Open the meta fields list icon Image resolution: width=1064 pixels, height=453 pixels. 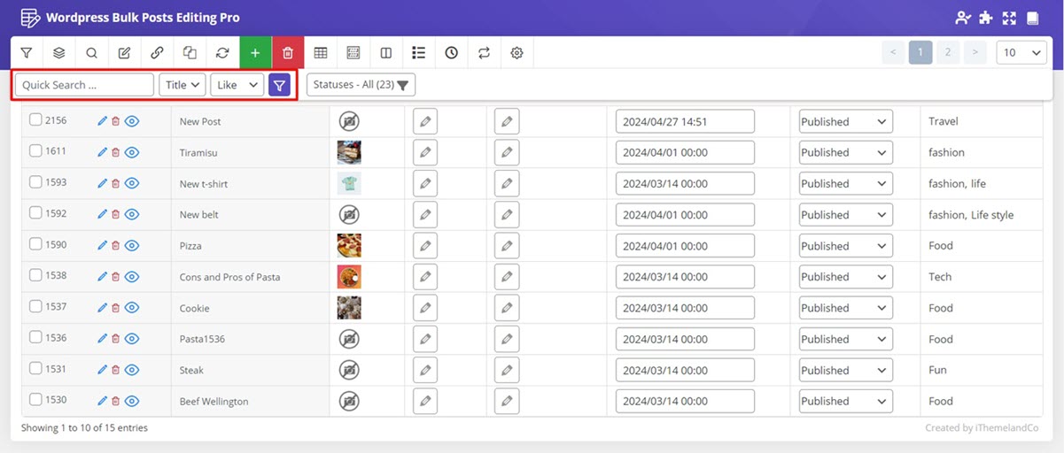pyautogui.click(x=419, y=53)
